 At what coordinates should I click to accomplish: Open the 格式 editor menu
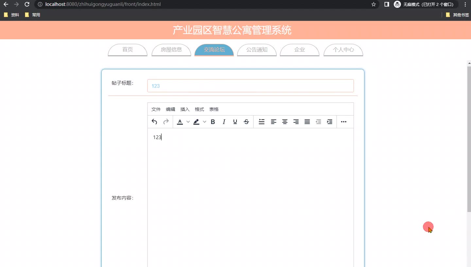point(199,109)
